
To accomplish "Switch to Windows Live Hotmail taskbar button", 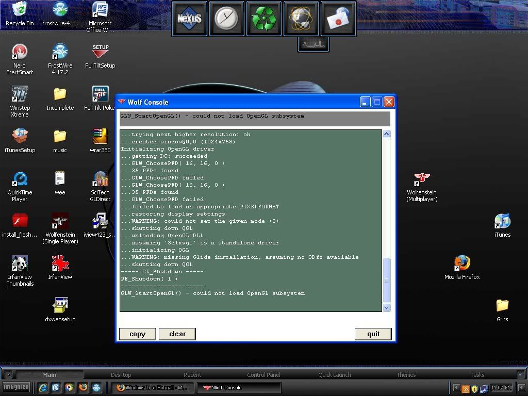I will (153, 388).
